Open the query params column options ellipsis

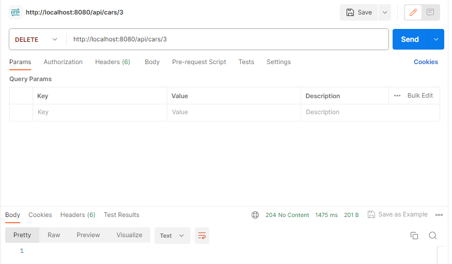(x=397, y=96)
